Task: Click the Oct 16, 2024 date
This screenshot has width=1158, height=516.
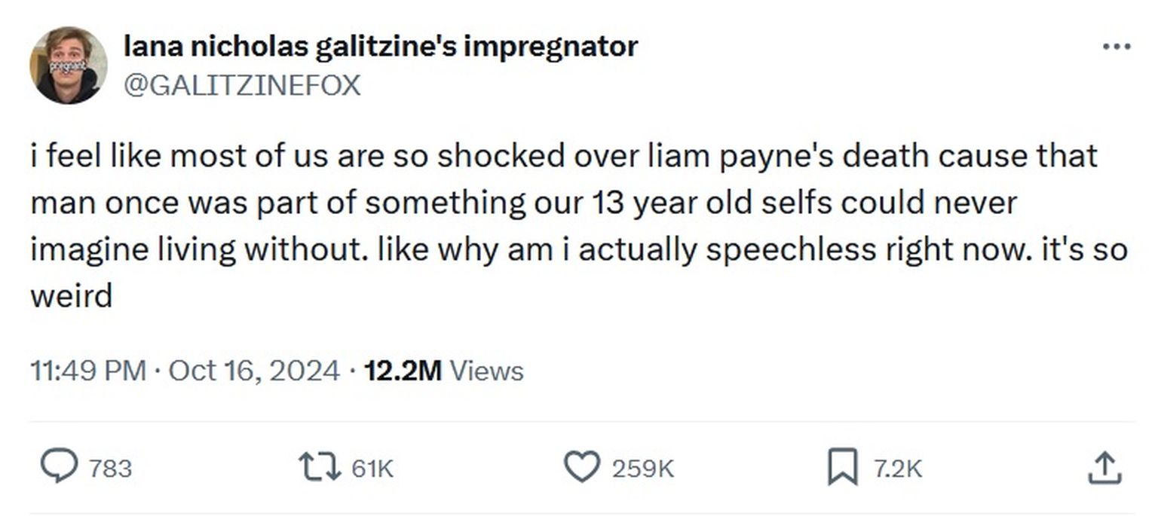Action: click(254, 371)
